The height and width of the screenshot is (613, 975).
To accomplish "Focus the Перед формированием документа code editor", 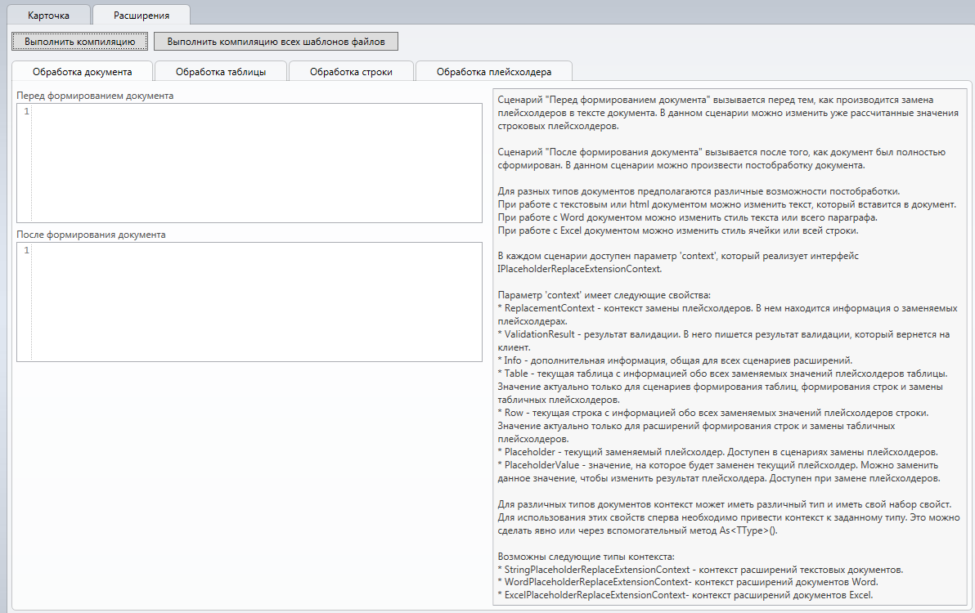I will tap(255, 163).
